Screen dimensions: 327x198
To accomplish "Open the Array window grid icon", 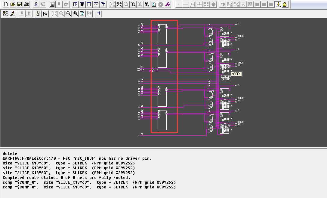I will tap(89, 4).
